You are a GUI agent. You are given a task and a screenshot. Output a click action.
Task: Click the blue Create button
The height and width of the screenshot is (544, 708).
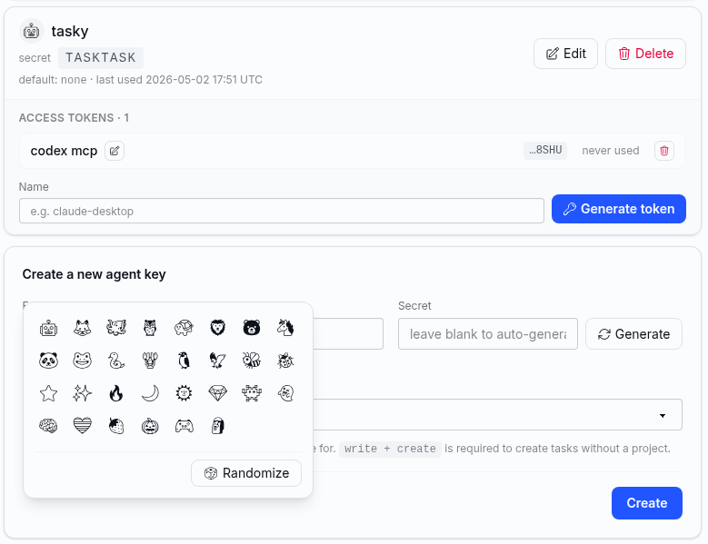click(x=646, y=503)
